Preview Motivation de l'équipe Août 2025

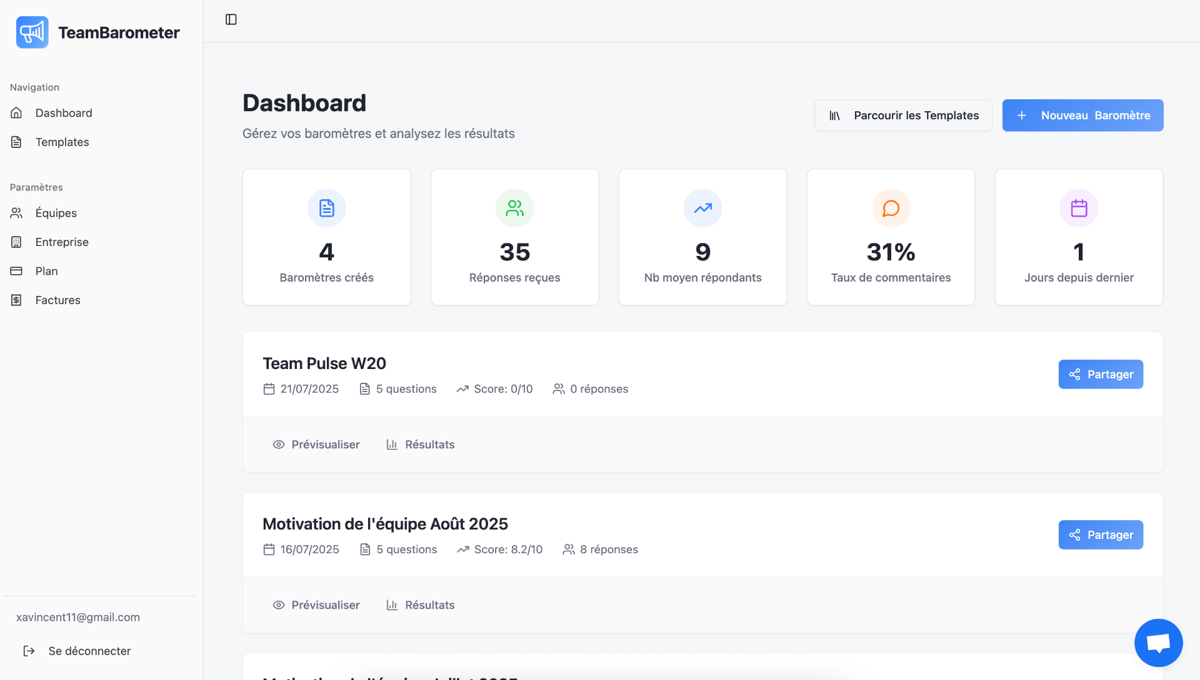coord(316,605)
